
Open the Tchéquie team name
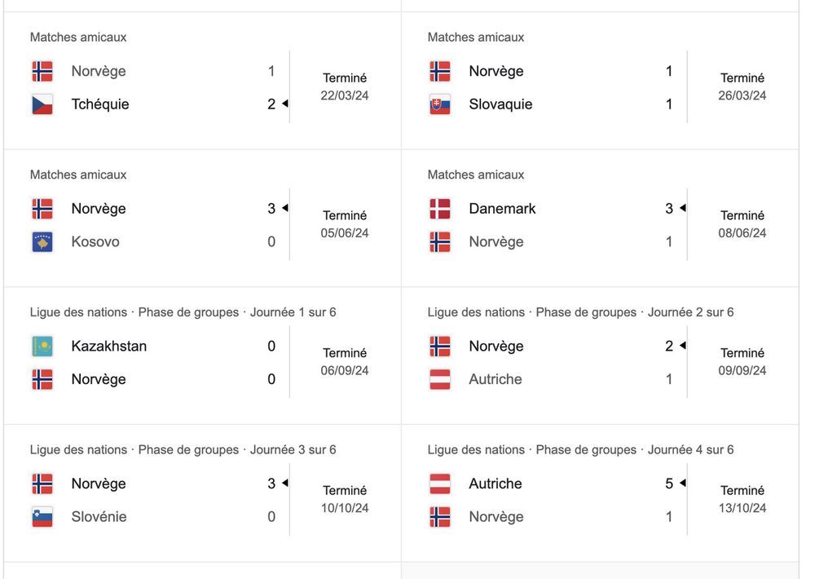click(x=100, y=104)
